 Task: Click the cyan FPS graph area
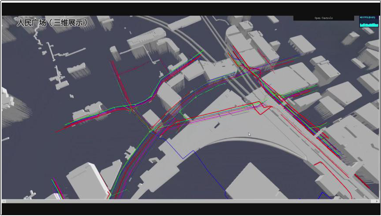(368, 24)
